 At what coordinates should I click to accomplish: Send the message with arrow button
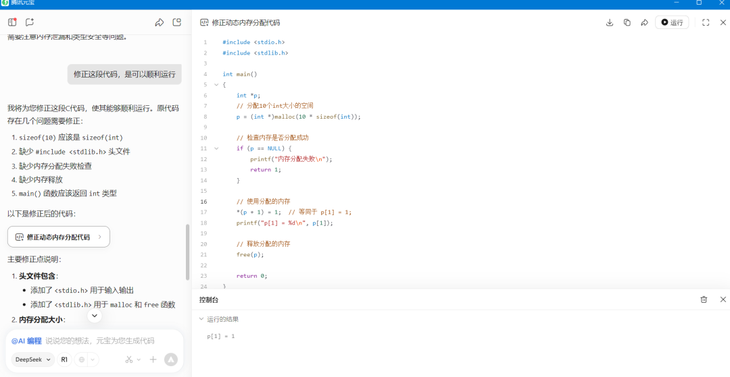171,359
